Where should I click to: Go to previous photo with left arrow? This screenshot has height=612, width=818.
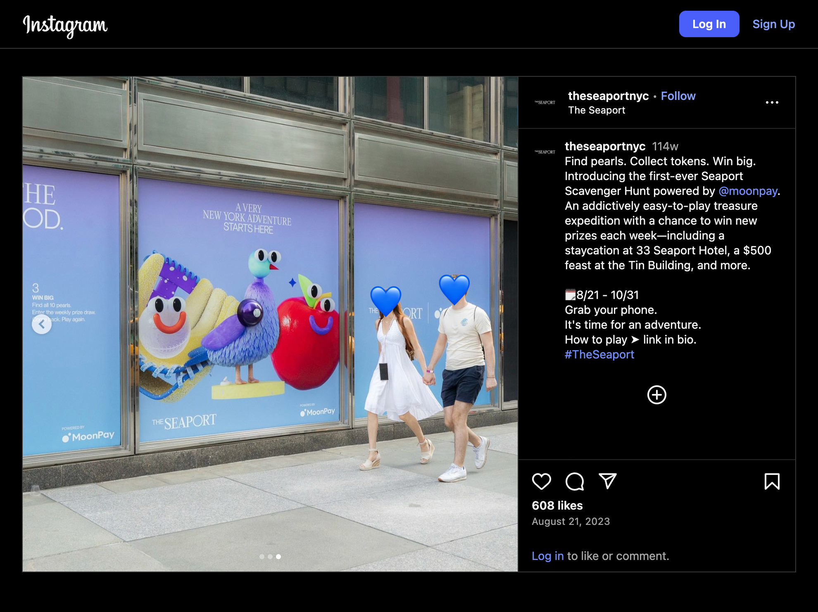pos(42,325)
